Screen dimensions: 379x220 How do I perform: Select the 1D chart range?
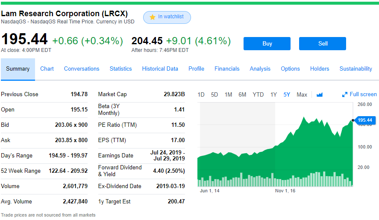tap(201, 94)
